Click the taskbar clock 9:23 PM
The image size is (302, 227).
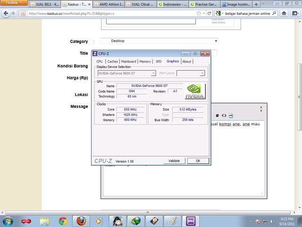[287, 219]
